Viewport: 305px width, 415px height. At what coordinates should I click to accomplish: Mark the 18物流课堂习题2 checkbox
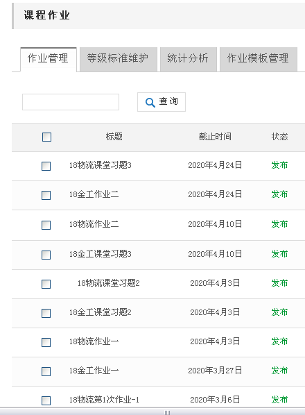click(x=46, y=285)
